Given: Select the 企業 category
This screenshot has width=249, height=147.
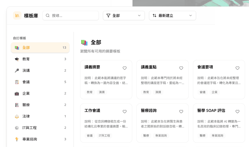Looking at the screenshot, I should [40, 93].
